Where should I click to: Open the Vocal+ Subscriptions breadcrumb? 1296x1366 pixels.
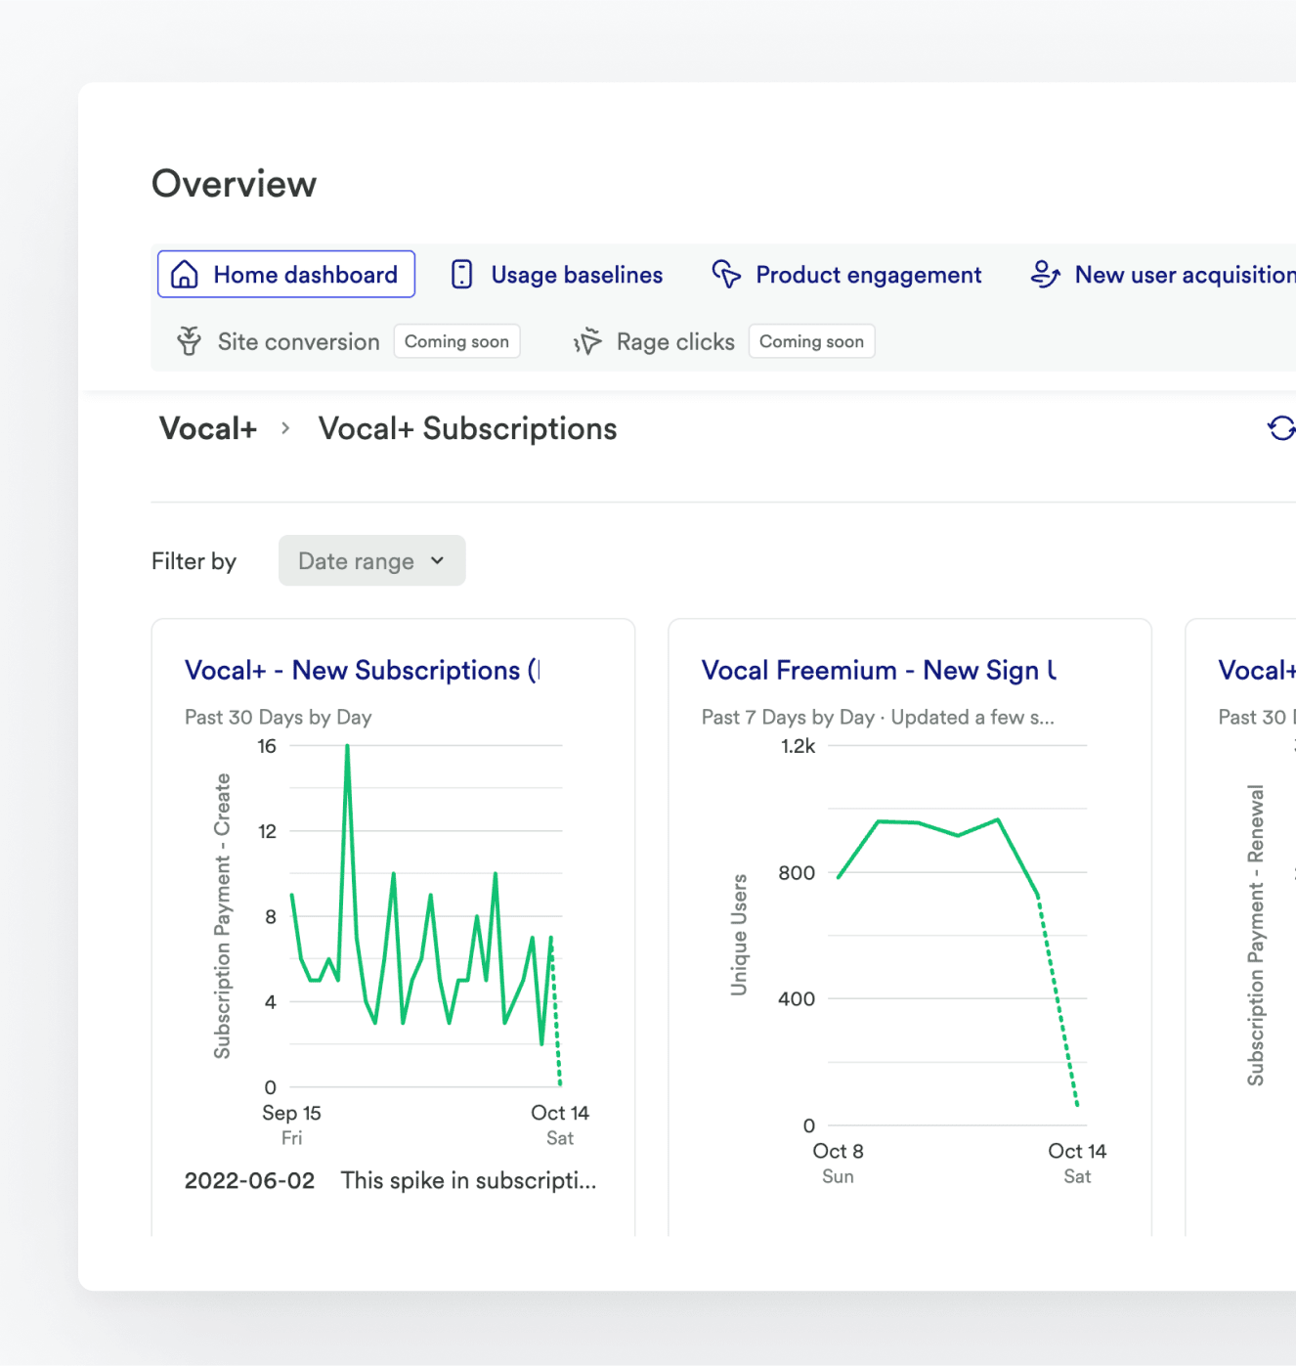(x=467, y=428)
